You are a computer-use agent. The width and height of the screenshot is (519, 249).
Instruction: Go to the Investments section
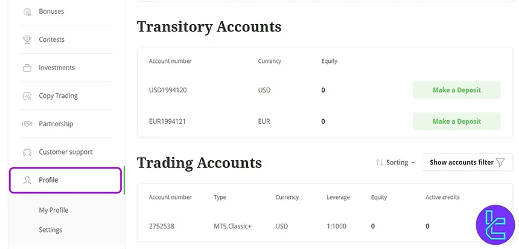coord(57,68)
